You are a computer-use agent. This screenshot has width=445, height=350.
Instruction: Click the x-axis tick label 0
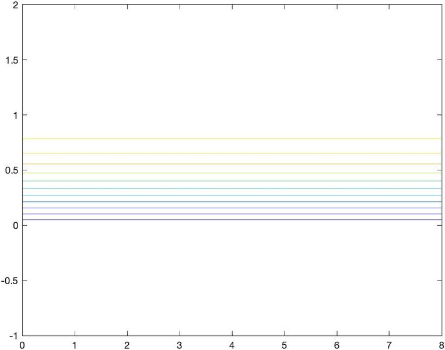tap(22, 345)
